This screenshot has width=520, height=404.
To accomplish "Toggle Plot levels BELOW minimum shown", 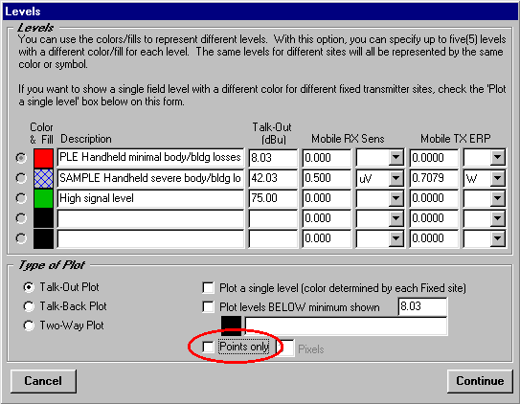I will pyautogui.click(x=208, y=307).
